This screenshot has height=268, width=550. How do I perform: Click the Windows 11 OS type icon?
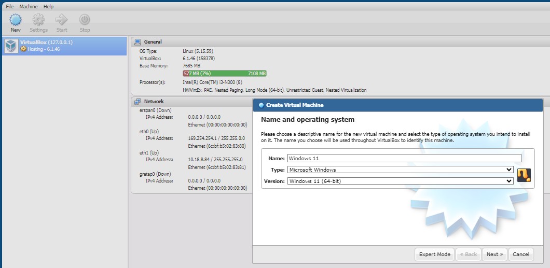click(x=524, y=175)
